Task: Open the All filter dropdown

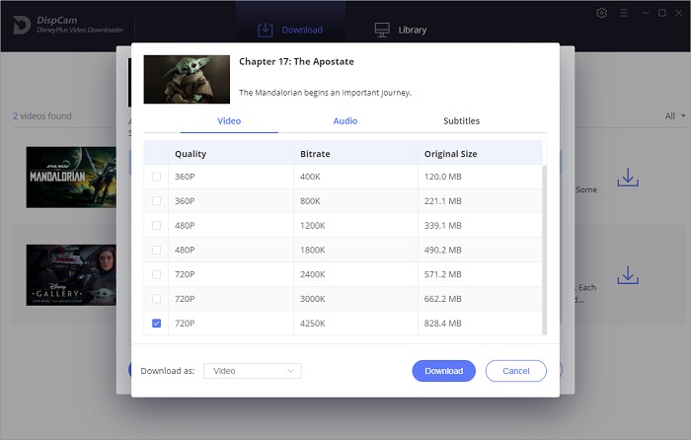Action: [674, 115]
